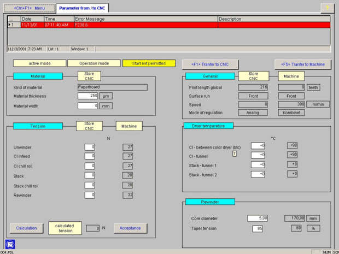Click the Description column header

click(274, 19)
